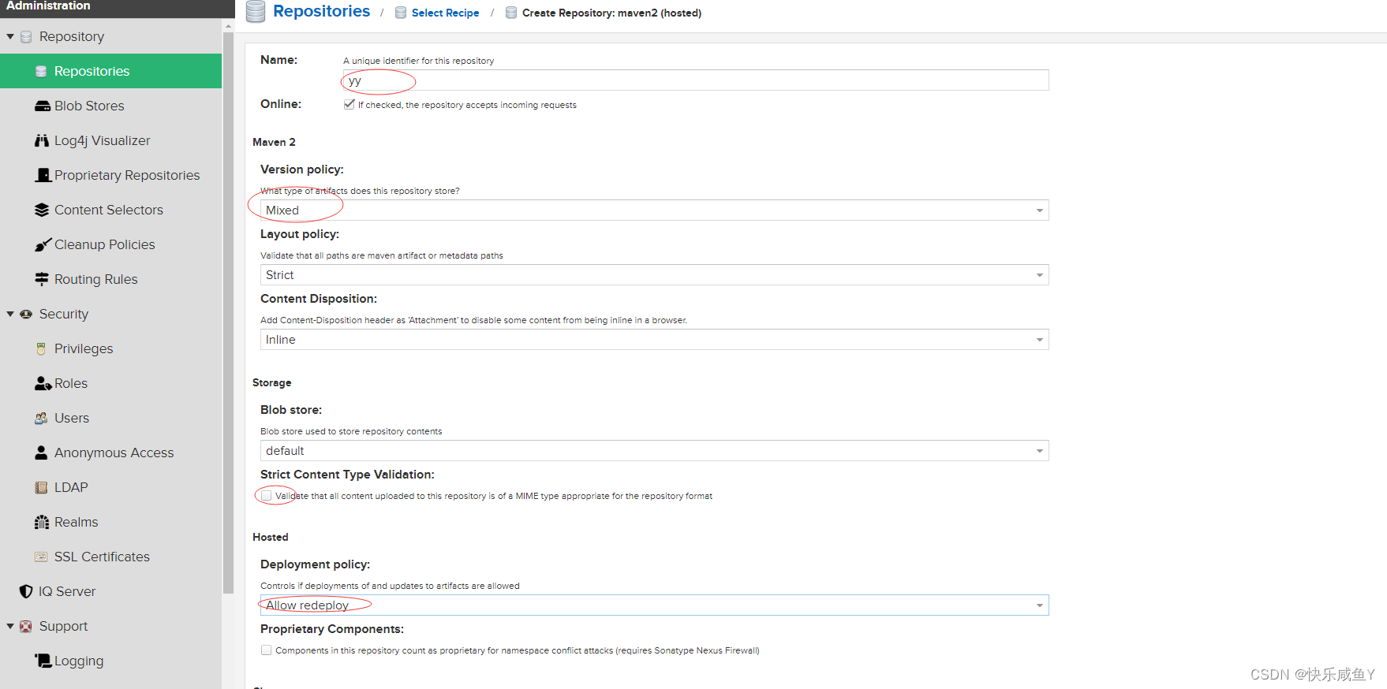Open Repositories in the sidebar

coord(110,71)
